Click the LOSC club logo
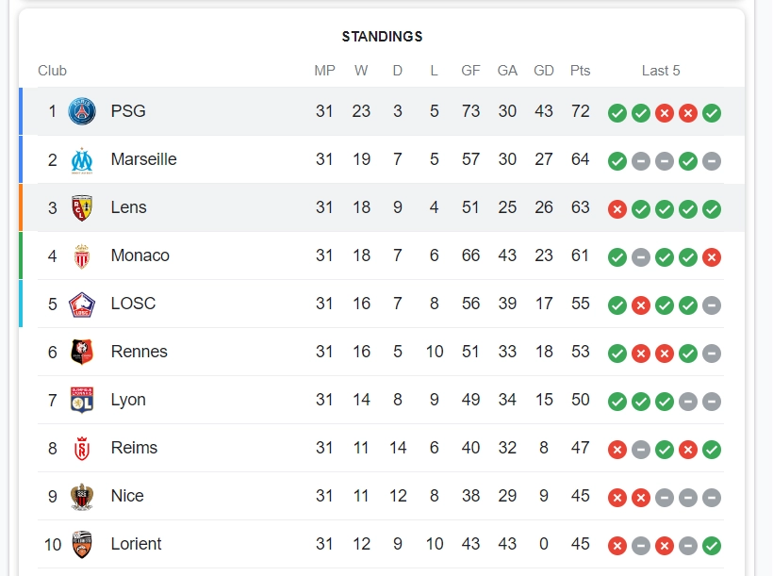This screenshot has height=576, width=773. pos(82,304)
